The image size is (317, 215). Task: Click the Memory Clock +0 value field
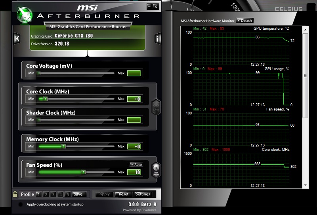point(134,146)
